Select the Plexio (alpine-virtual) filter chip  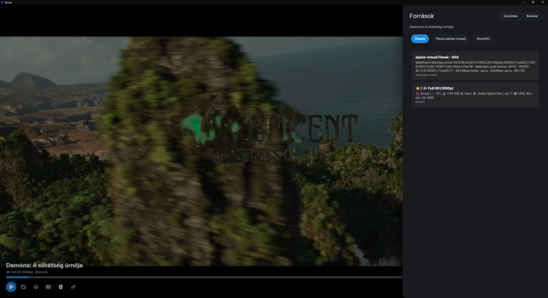pos(451,39)
